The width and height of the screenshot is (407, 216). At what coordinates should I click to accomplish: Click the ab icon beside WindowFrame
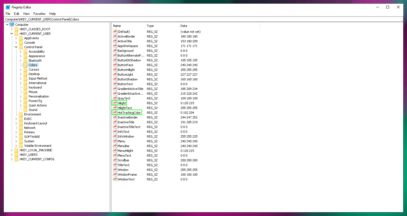click(x=115, y=175)
